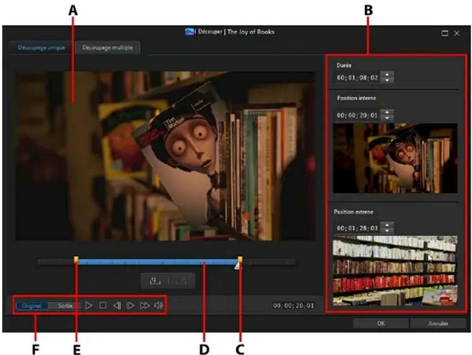Switch preview mode to Sortie

click(65, 306)
